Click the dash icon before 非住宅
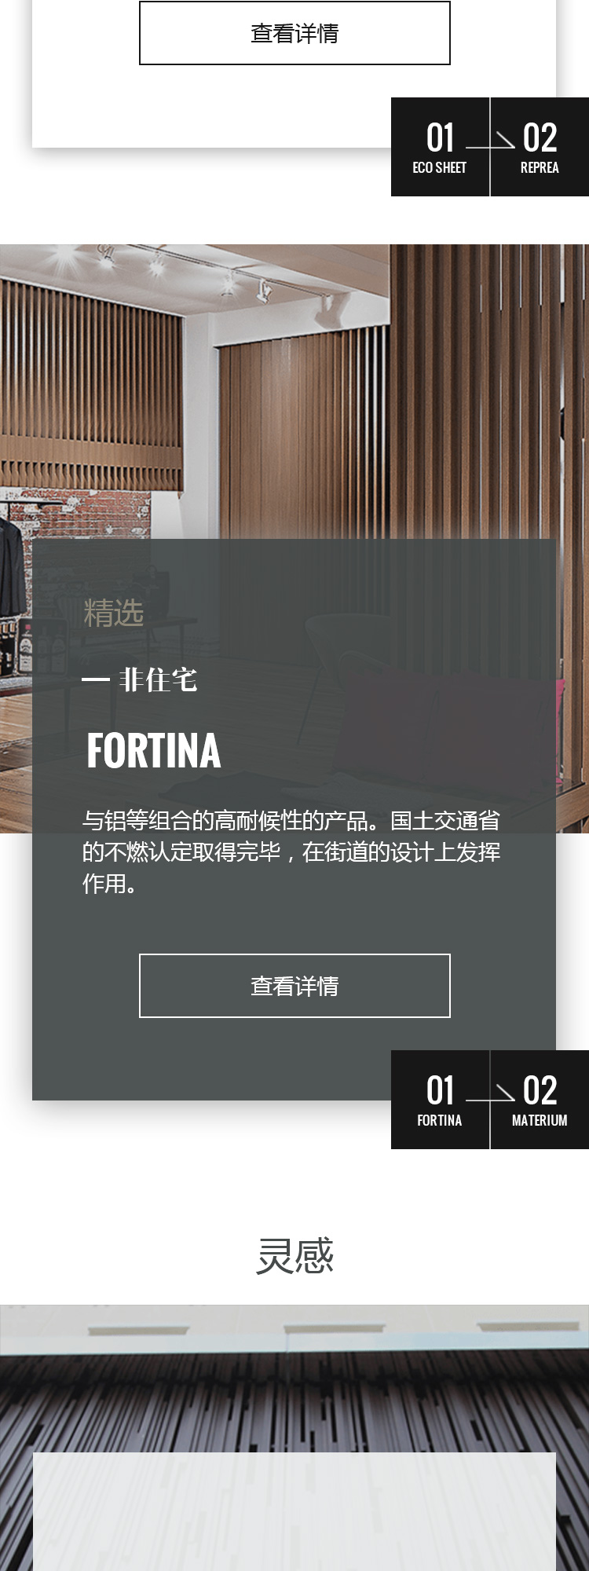This screenshot has height=1571, width=589. (95, 680)
